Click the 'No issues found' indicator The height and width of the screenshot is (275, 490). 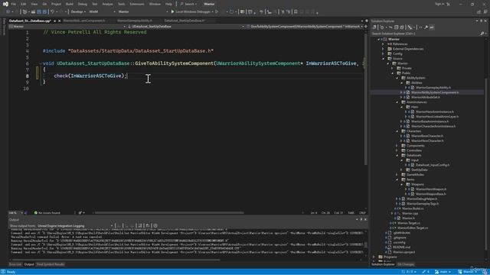pyautogui.click(x=47, y=213)
